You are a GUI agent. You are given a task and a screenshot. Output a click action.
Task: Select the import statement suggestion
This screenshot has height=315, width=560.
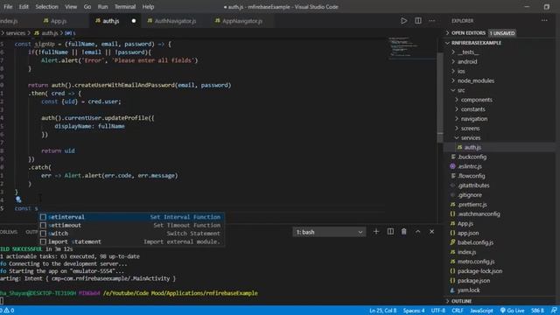click(x=131, y=241)
